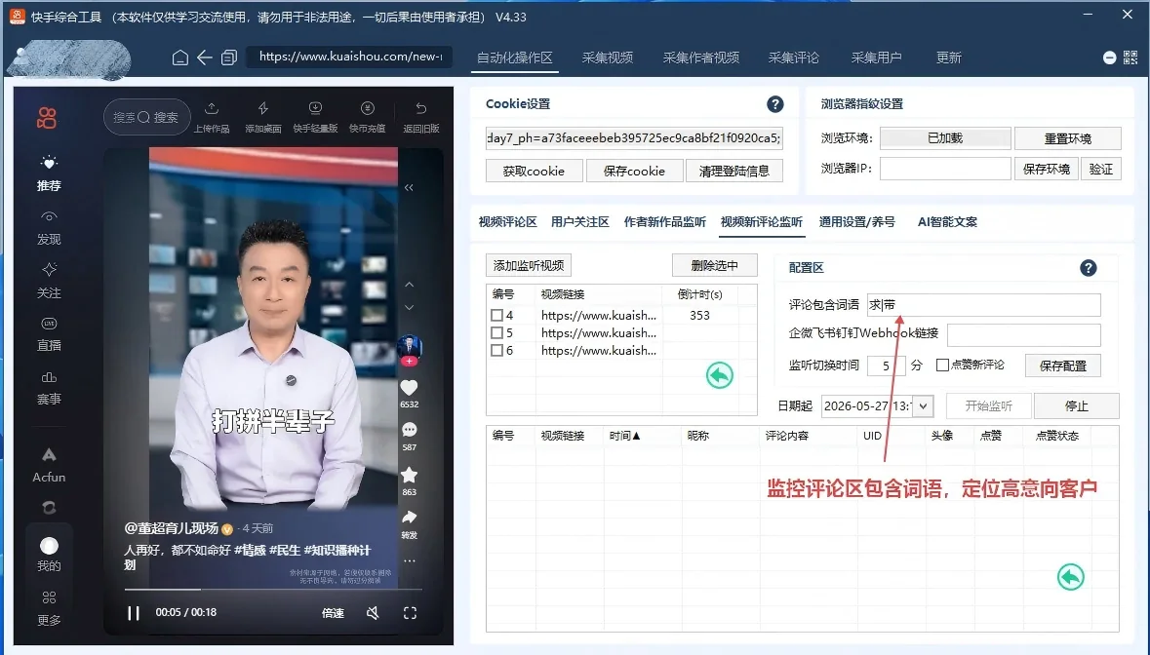Open the 直播 sidebar item
The width and height of the screenshot is (1150, 655).
click(49, 334)
